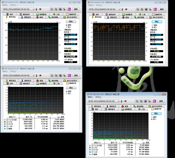Image resolution: width=175 pixels, height=158 pixels.
Task: Exit 離開 button in random access write window
Action: [161, 101]
